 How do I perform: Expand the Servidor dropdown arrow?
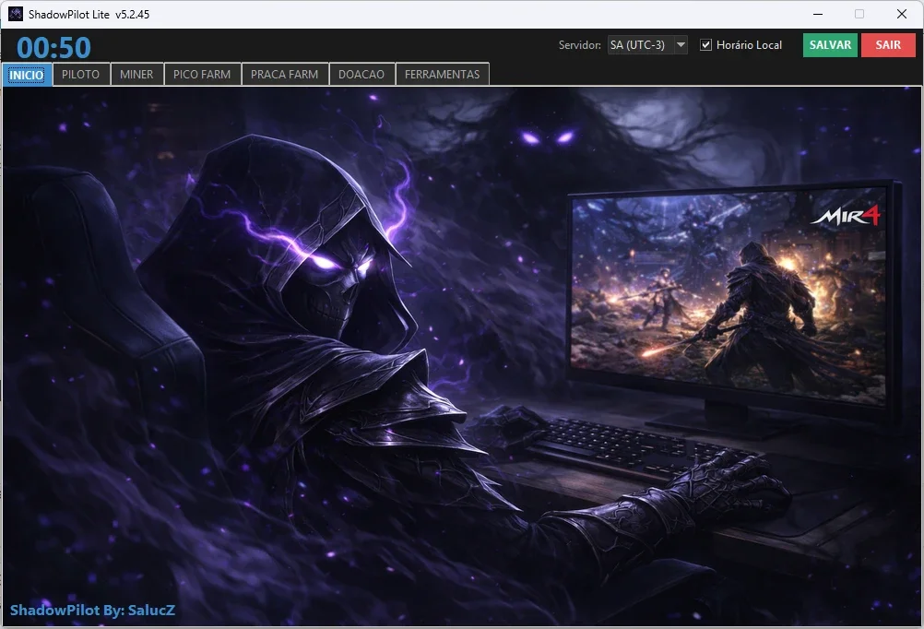pyautogui.click(x=681, y=45)
